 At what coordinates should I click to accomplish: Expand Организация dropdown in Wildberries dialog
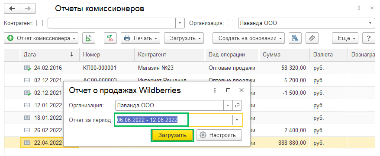tap(228, 106)
